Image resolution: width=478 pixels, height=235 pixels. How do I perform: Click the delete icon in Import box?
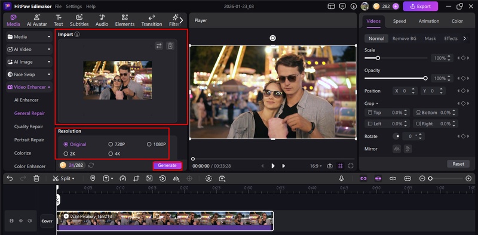pyautogui.click(x=170, y=46)
